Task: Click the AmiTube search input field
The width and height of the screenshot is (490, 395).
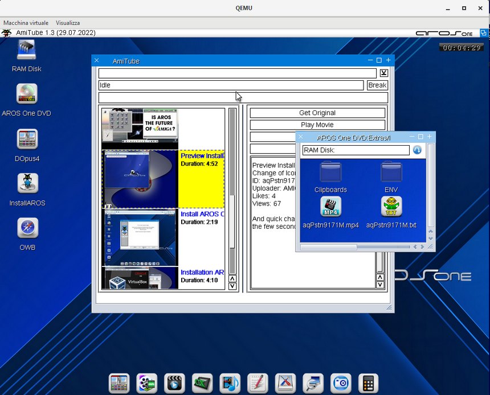Action: tap(237, 73)
